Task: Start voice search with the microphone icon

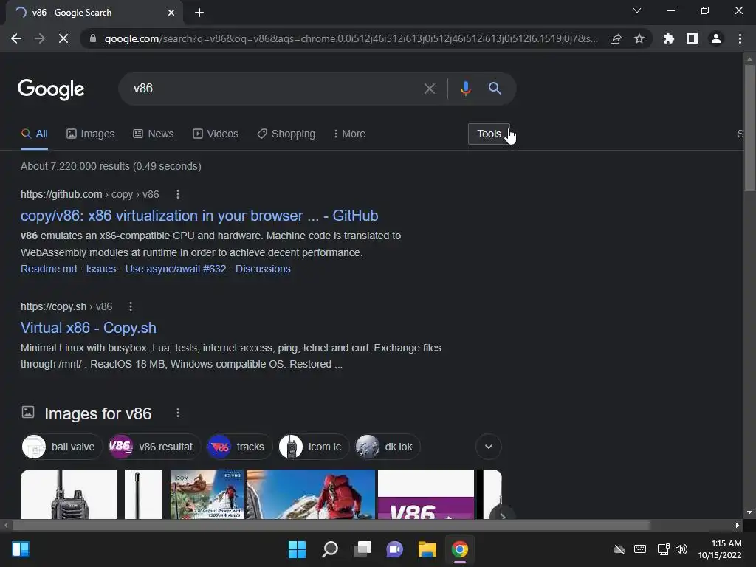Action: (466, 89)
